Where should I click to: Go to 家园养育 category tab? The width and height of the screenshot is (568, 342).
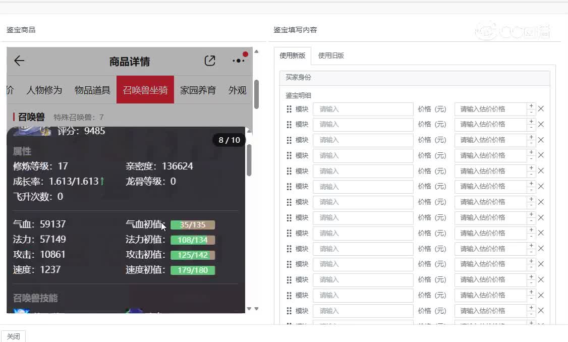(198, 90)
